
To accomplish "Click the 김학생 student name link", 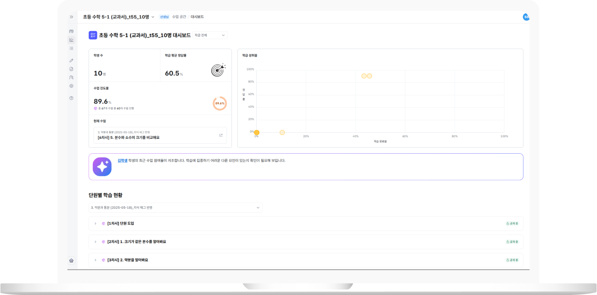I will pyautogui.click(x=122, y=161).
